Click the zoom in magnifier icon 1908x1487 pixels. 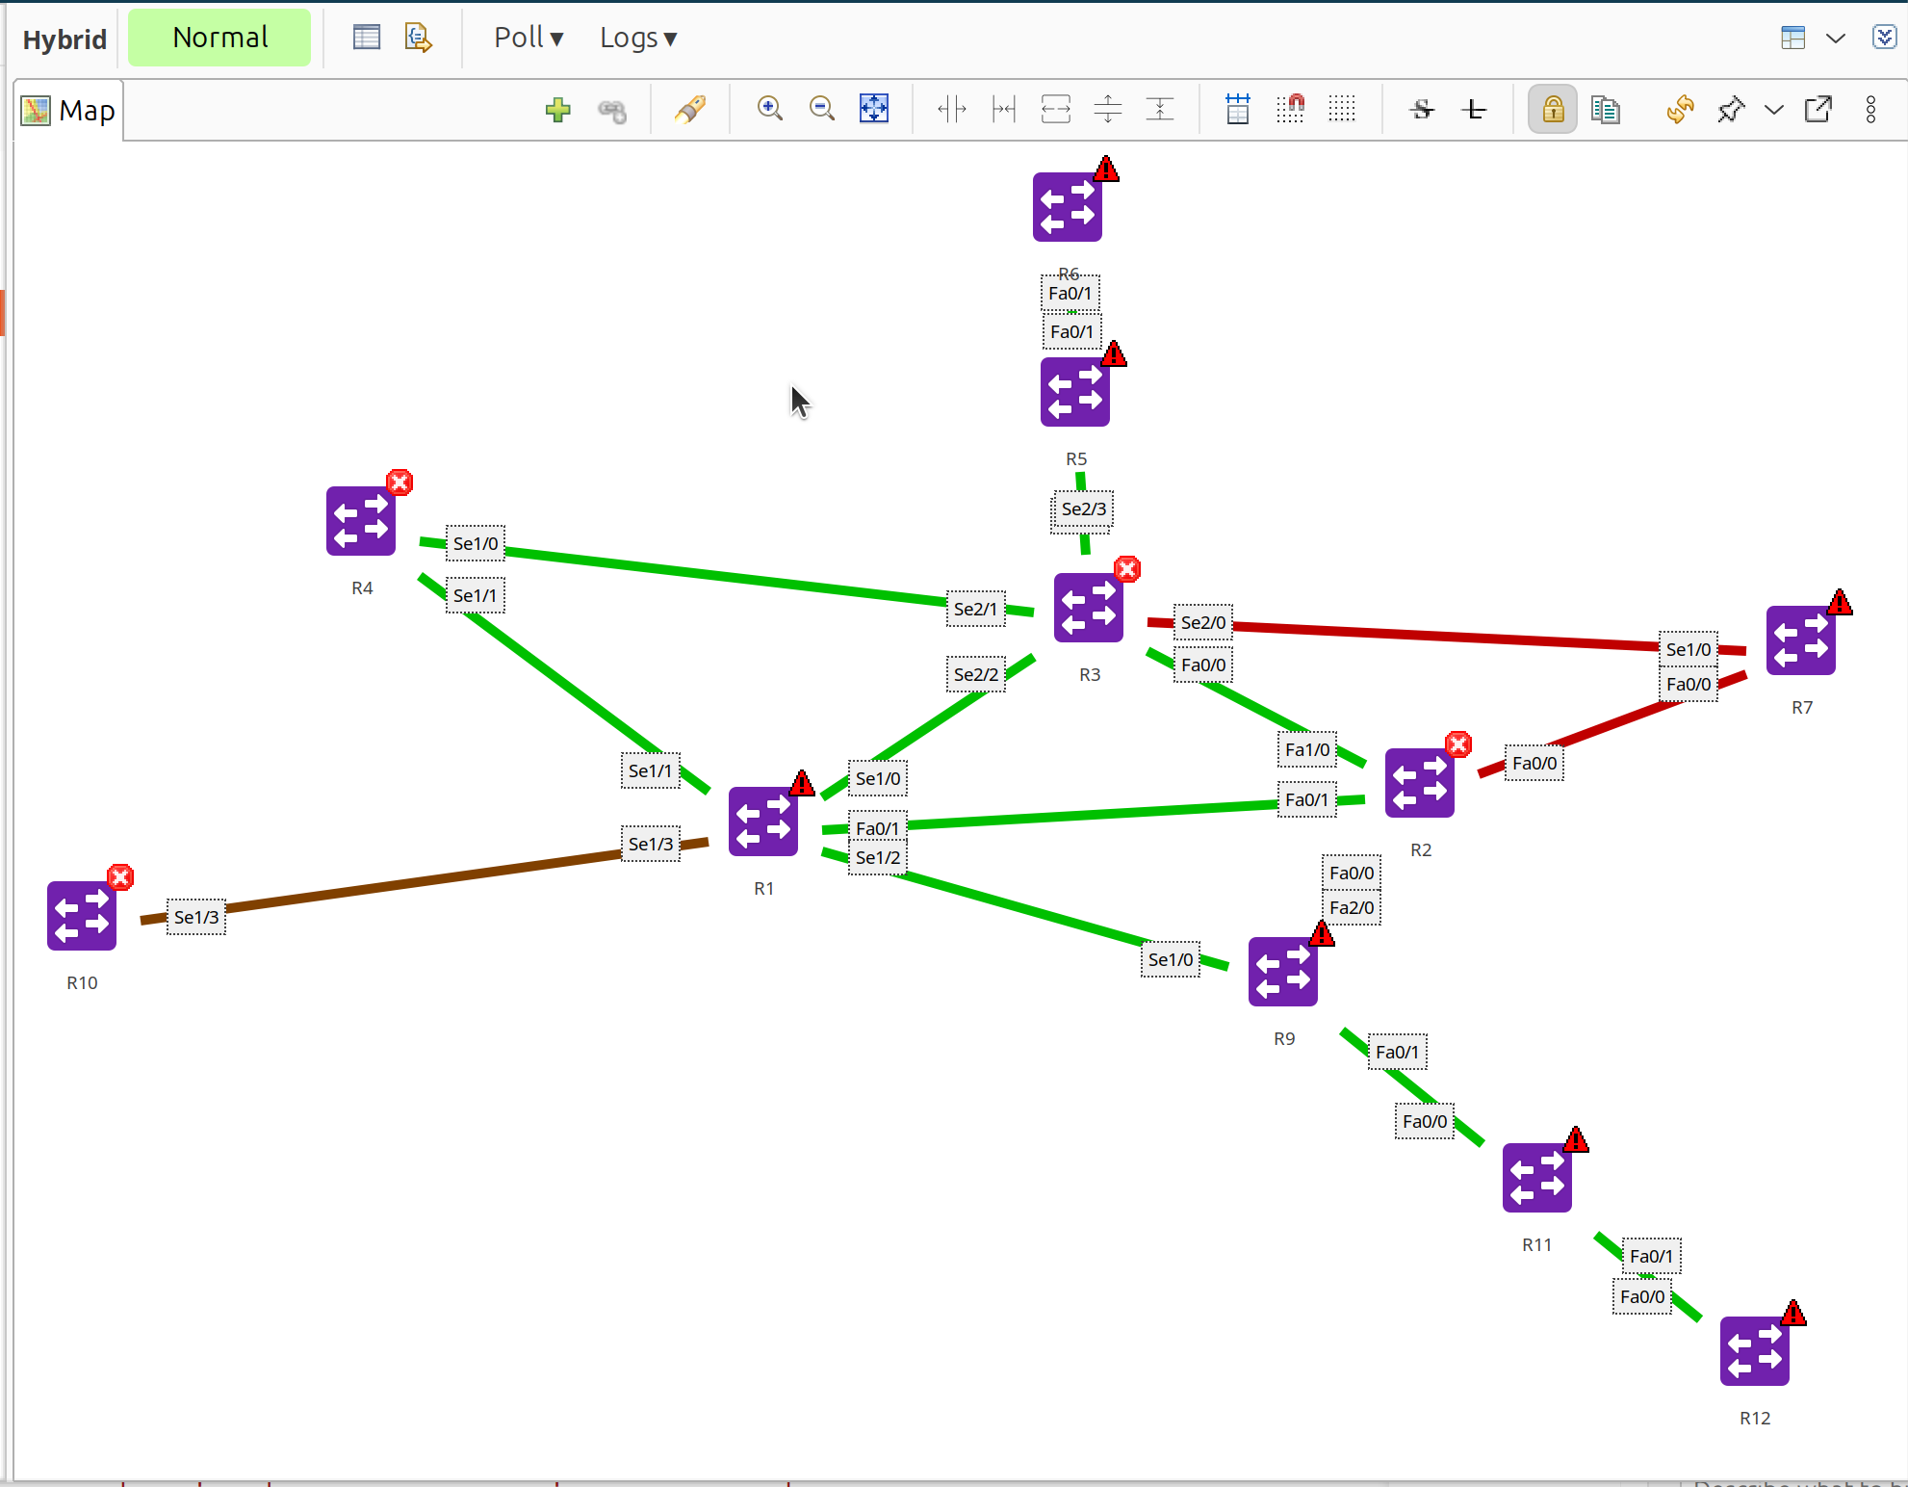coord(769,109)
